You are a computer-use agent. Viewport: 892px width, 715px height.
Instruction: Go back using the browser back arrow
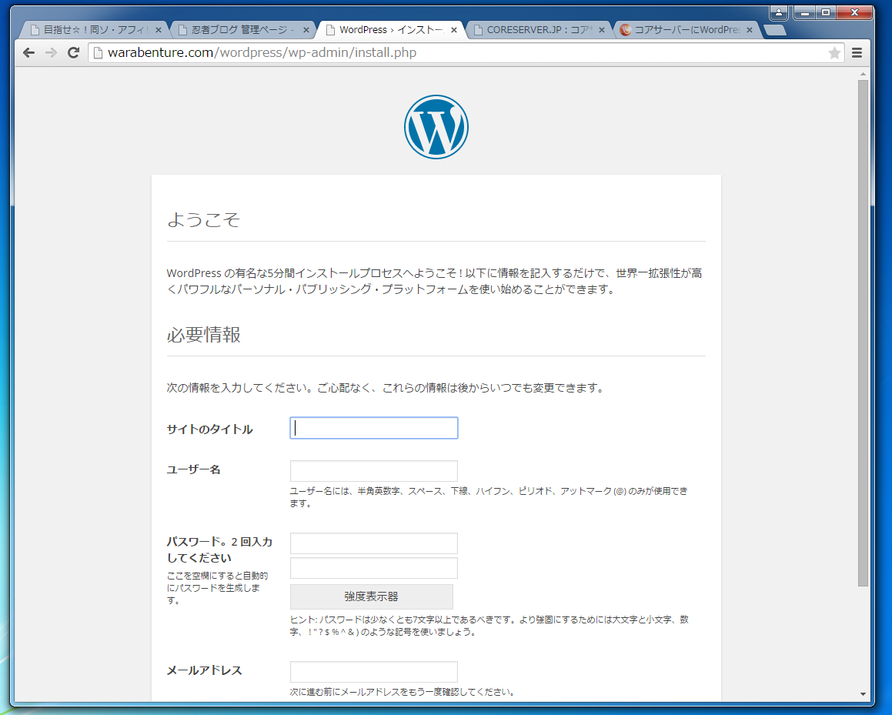coord(28,53)
